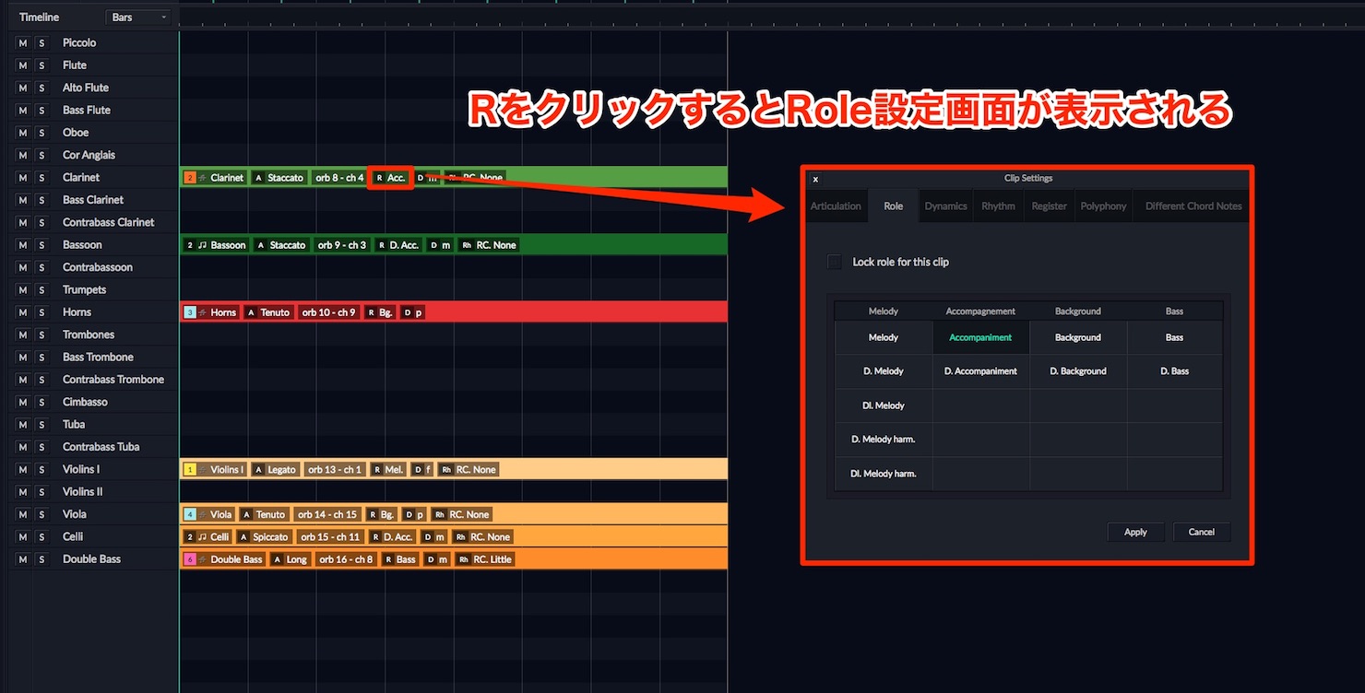Open the Rhythm tab
Viewport: 1365px width, 693px height.
tap(998, 206)
